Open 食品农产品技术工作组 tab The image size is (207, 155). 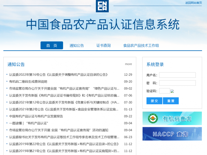(x=141, y=45)
